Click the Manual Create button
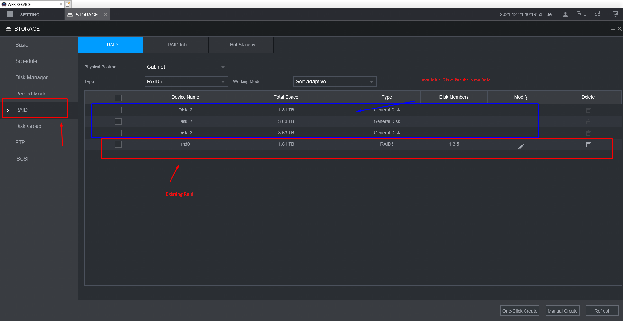The image size is (623, 321). click(x=562, y=311)
